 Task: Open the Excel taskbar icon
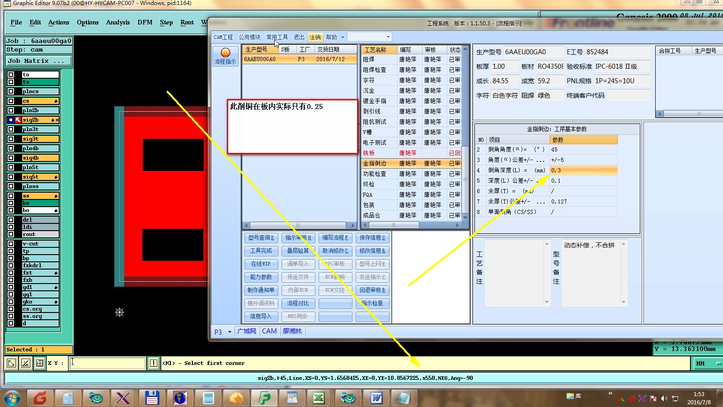coord(319,398)
